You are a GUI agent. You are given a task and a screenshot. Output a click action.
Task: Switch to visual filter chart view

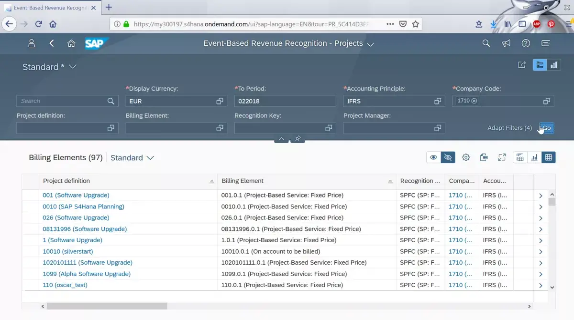[x=554, y=65]
